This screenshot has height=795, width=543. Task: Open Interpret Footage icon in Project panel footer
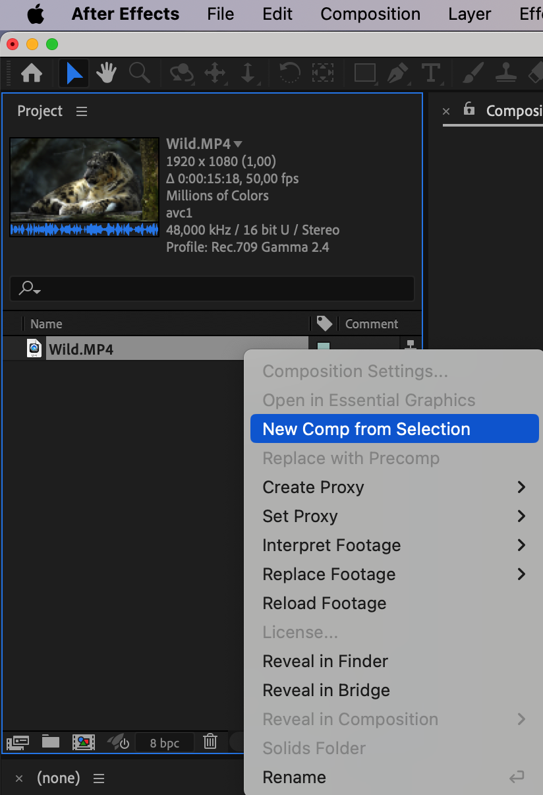[17, 742]
